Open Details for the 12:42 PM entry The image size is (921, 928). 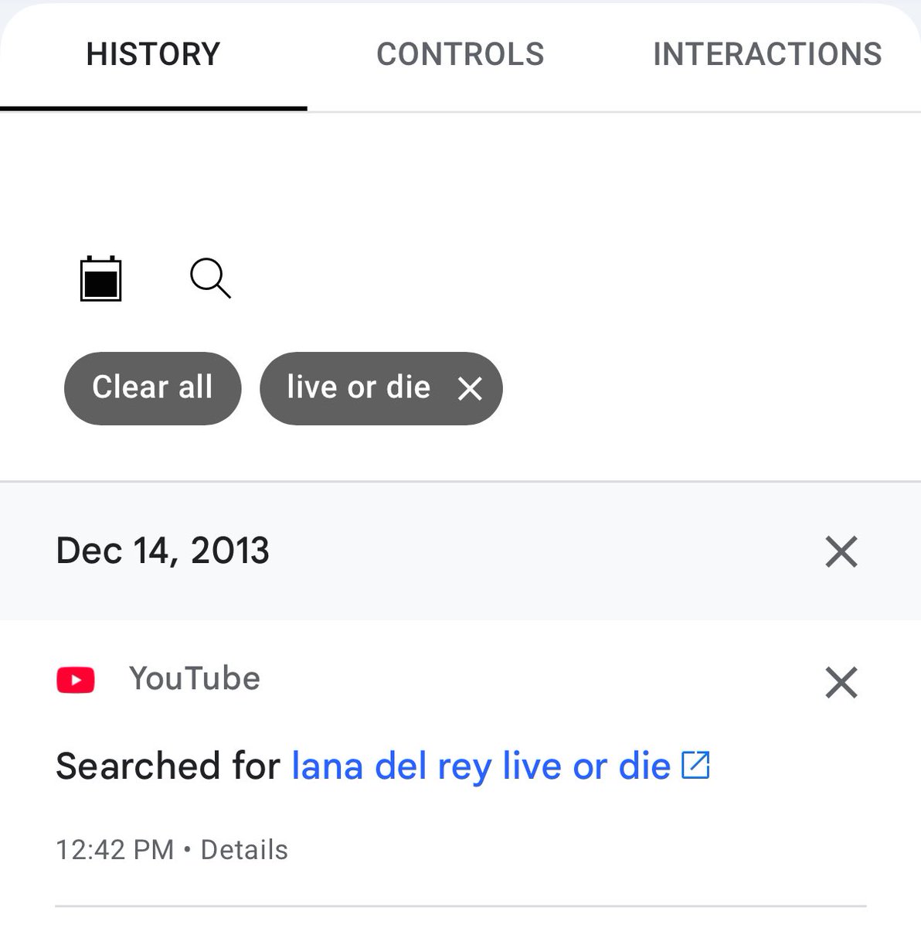pos(244,849)
